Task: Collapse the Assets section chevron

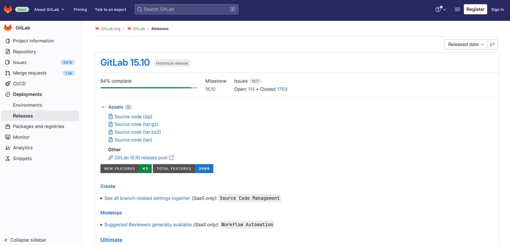Action: coord(103,107)
